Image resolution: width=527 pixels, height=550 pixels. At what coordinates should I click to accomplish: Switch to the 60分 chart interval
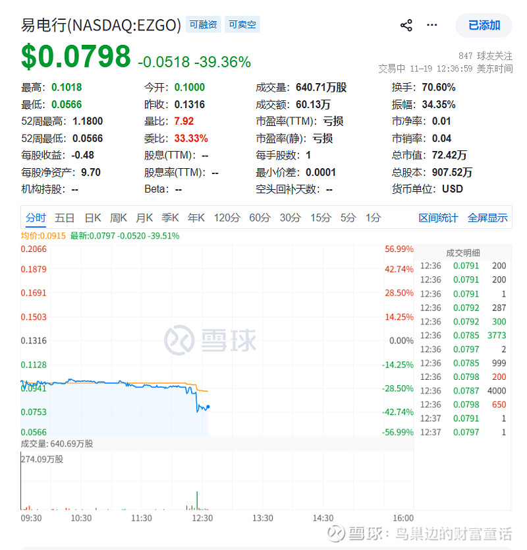[x=260, y=218]
